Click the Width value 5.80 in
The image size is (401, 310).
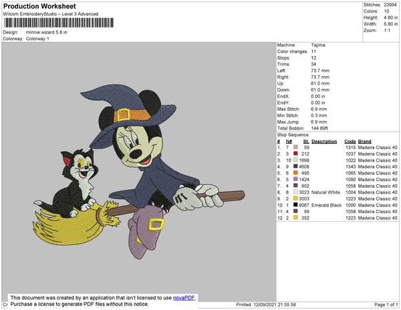[391, 24]
